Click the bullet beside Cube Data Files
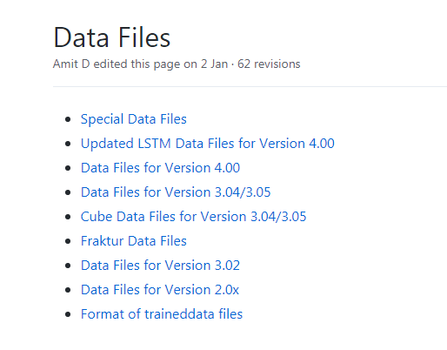The width and height of the screenshot is (447, 350). coord(68,217)
